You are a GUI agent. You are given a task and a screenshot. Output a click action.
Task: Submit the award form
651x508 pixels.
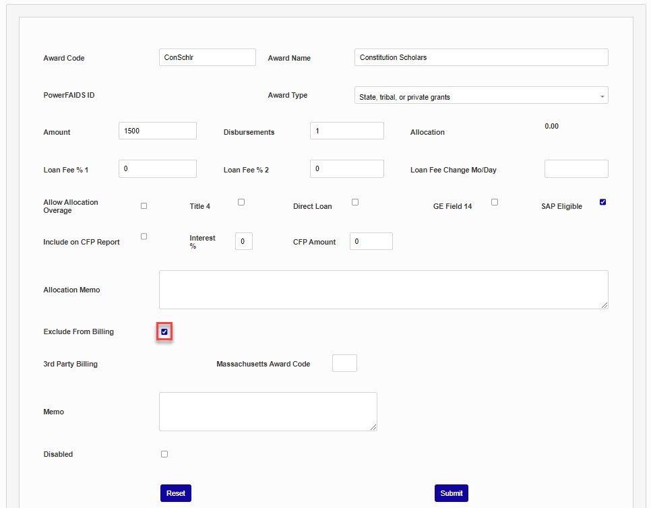click(x=451, y=493)
